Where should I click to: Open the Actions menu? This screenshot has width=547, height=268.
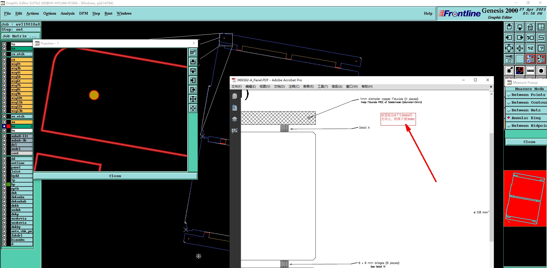(x=33, y=13)
